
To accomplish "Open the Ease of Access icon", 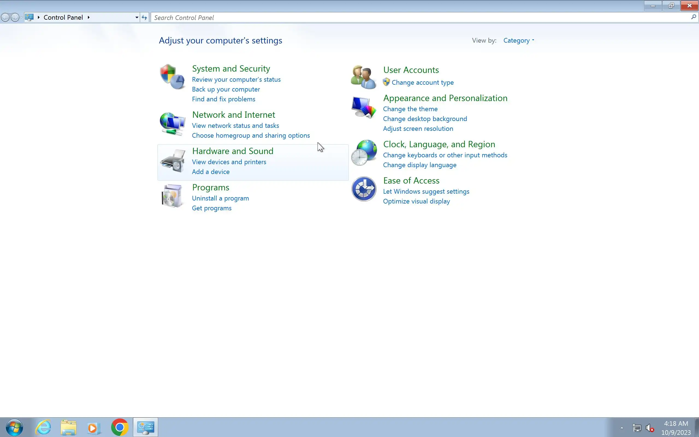I will coord(364,189).
